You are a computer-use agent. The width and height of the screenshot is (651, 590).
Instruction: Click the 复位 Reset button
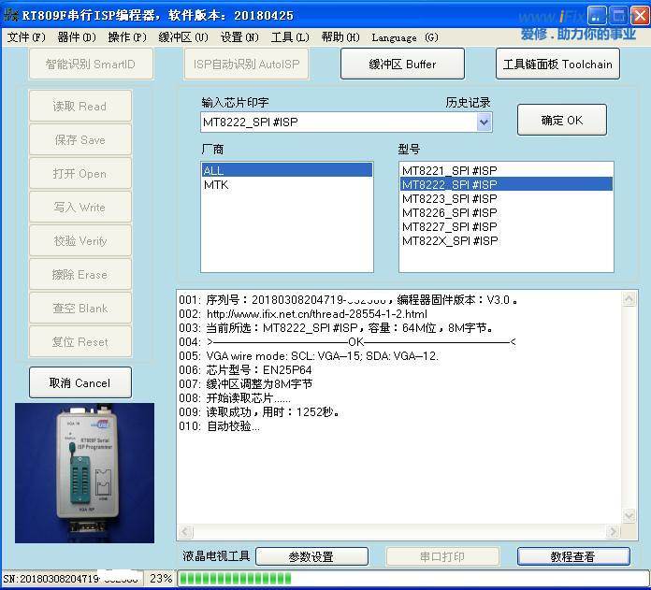80,341
